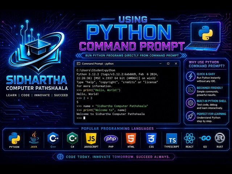
Task: Click the 'BEGINNER FRIENDLY' heading
Action: tap(210, 88)
